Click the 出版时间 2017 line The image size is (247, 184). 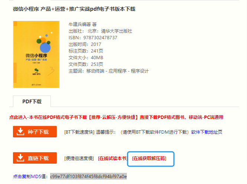[85, 44]
